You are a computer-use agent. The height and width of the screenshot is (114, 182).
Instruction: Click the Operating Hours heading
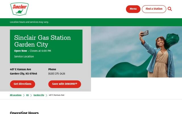point(24,113)
